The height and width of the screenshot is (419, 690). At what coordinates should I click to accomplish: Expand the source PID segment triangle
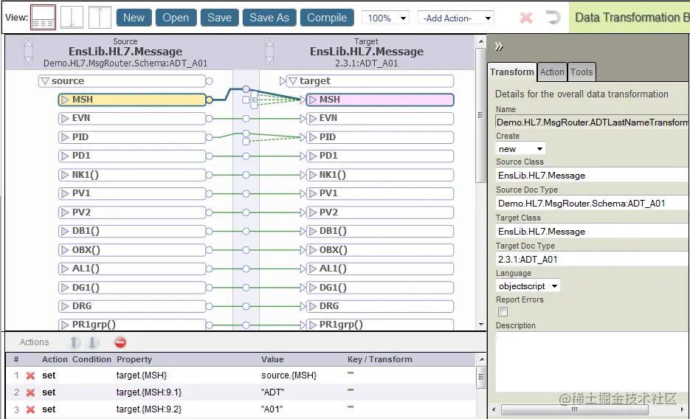pos(65,137)
